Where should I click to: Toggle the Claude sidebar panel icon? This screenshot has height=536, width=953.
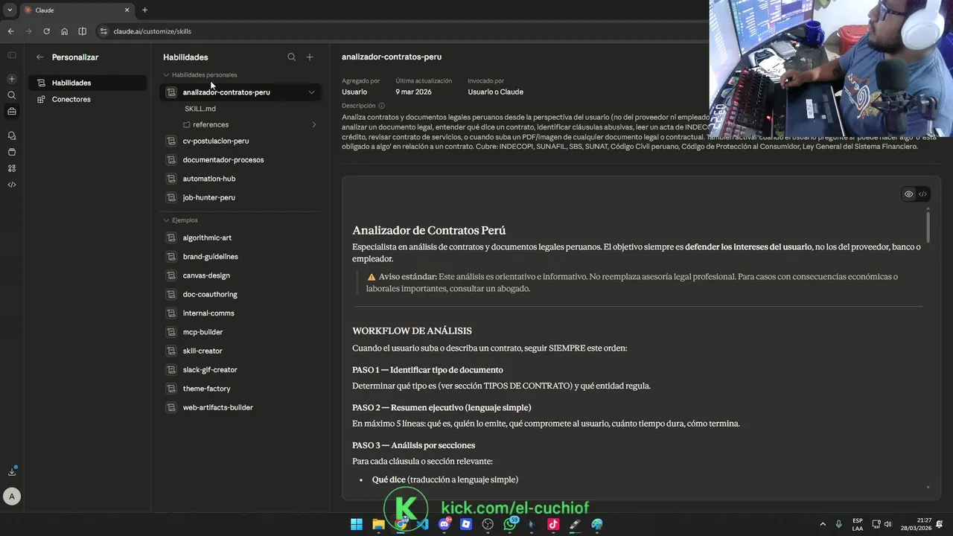12,55
